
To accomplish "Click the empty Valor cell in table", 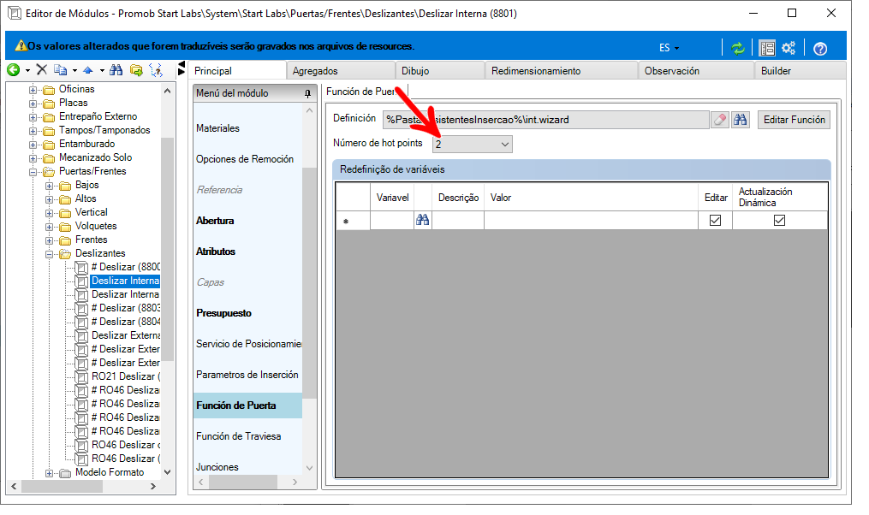I will 591,221.
